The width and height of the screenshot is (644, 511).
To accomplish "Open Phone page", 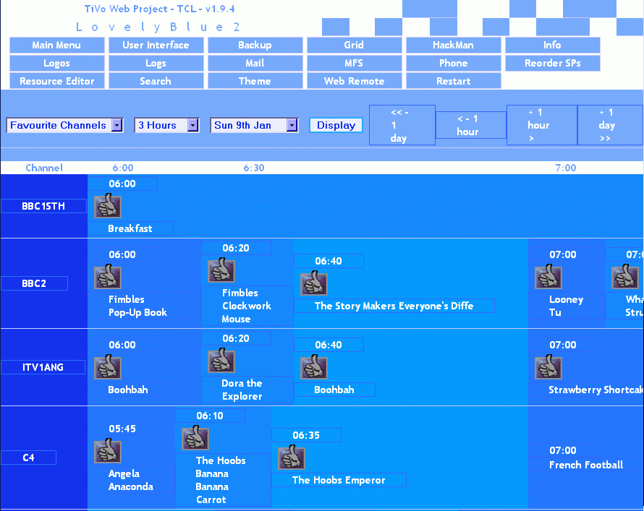I will [x=454, y=63].
